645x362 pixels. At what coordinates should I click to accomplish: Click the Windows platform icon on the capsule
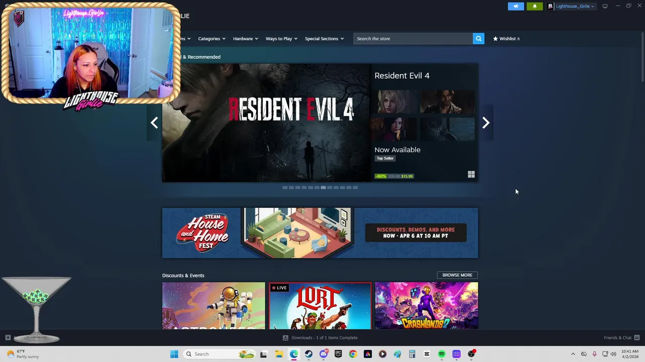click(471, 174)
